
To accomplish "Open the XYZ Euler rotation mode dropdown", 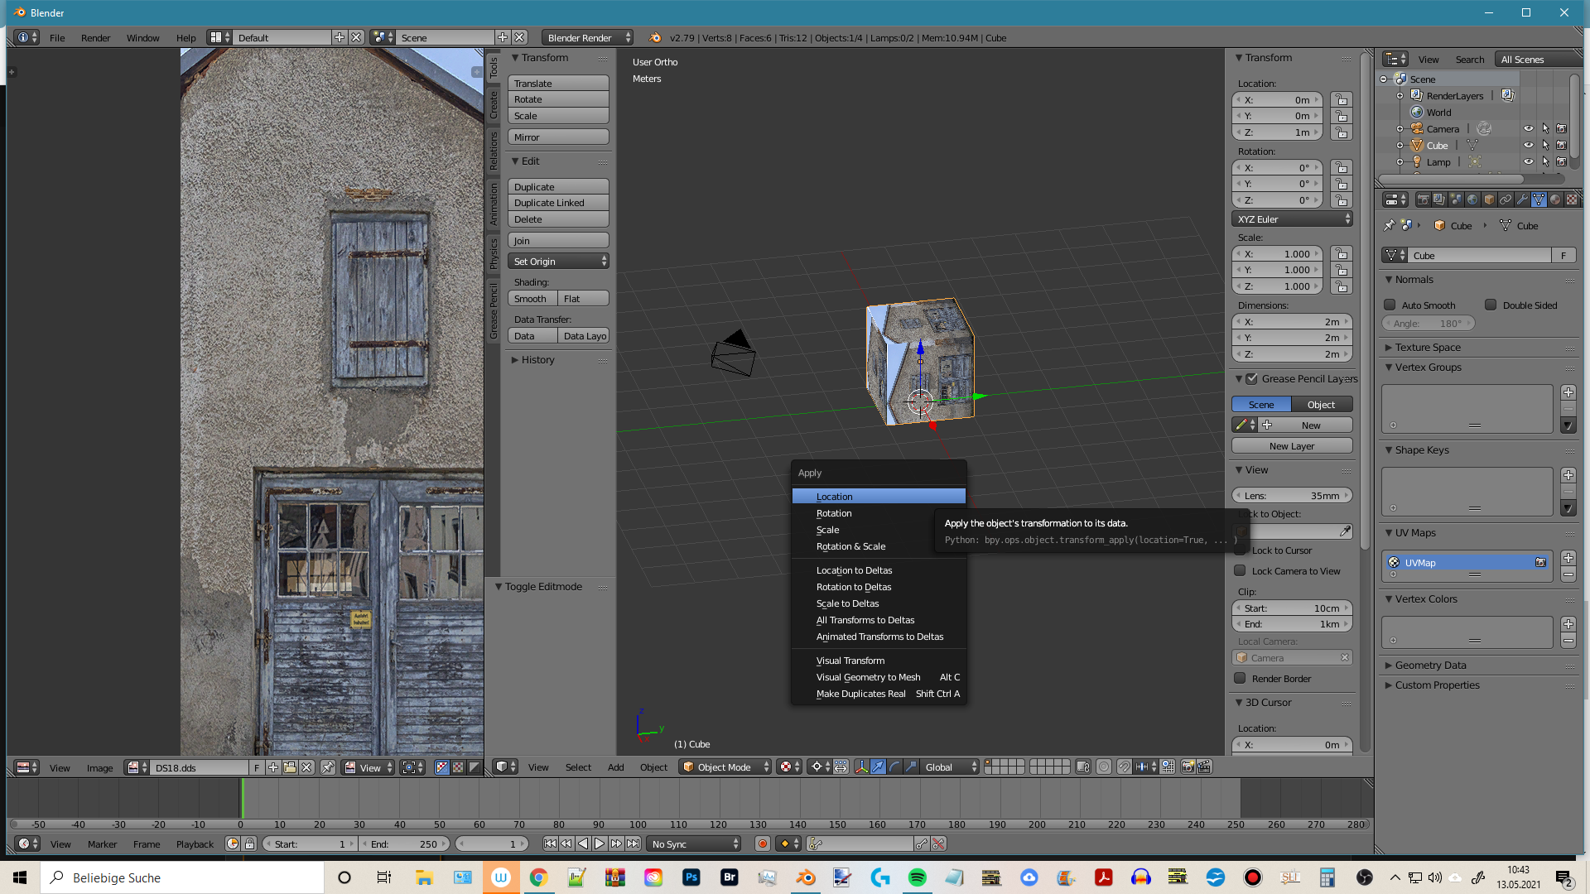I will 1292,219.
